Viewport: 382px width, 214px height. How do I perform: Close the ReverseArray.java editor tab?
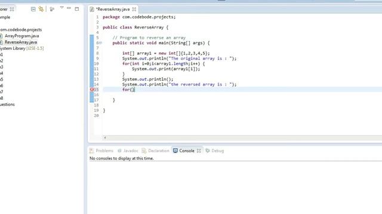[134, 10]
